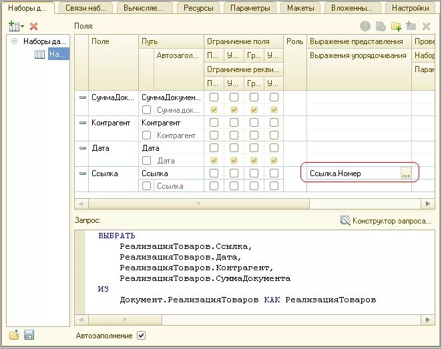Viewport: 442px width, 349px height.
Task: Click Выражение представления column header
Action: [x=359, y=41]
